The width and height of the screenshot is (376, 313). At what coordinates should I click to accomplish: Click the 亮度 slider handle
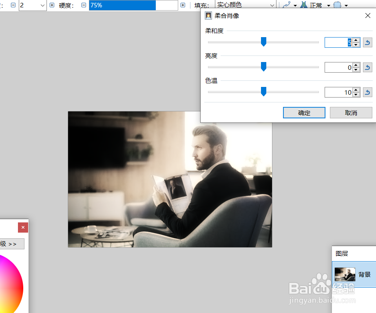(263, 67)
